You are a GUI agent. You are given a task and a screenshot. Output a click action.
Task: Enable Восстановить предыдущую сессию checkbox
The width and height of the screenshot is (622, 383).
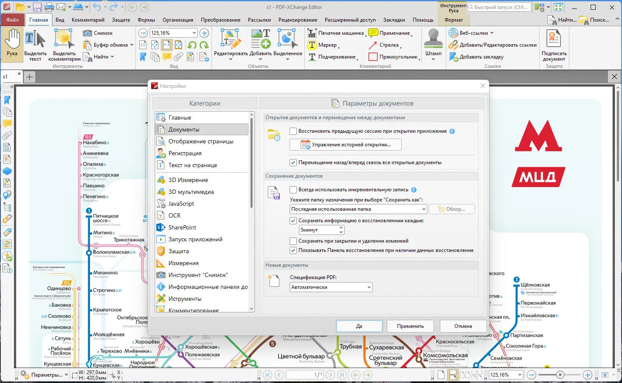pyautogui.click(x=293, y=131)
